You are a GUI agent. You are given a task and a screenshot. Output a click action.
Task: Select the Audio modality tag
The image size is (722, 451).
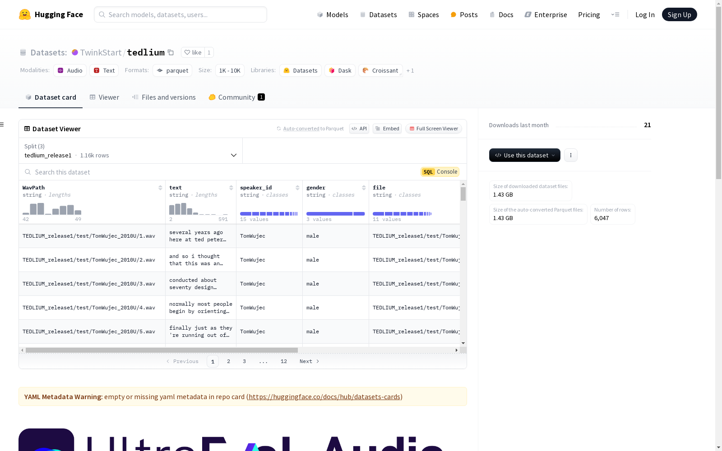coord(70,70)
